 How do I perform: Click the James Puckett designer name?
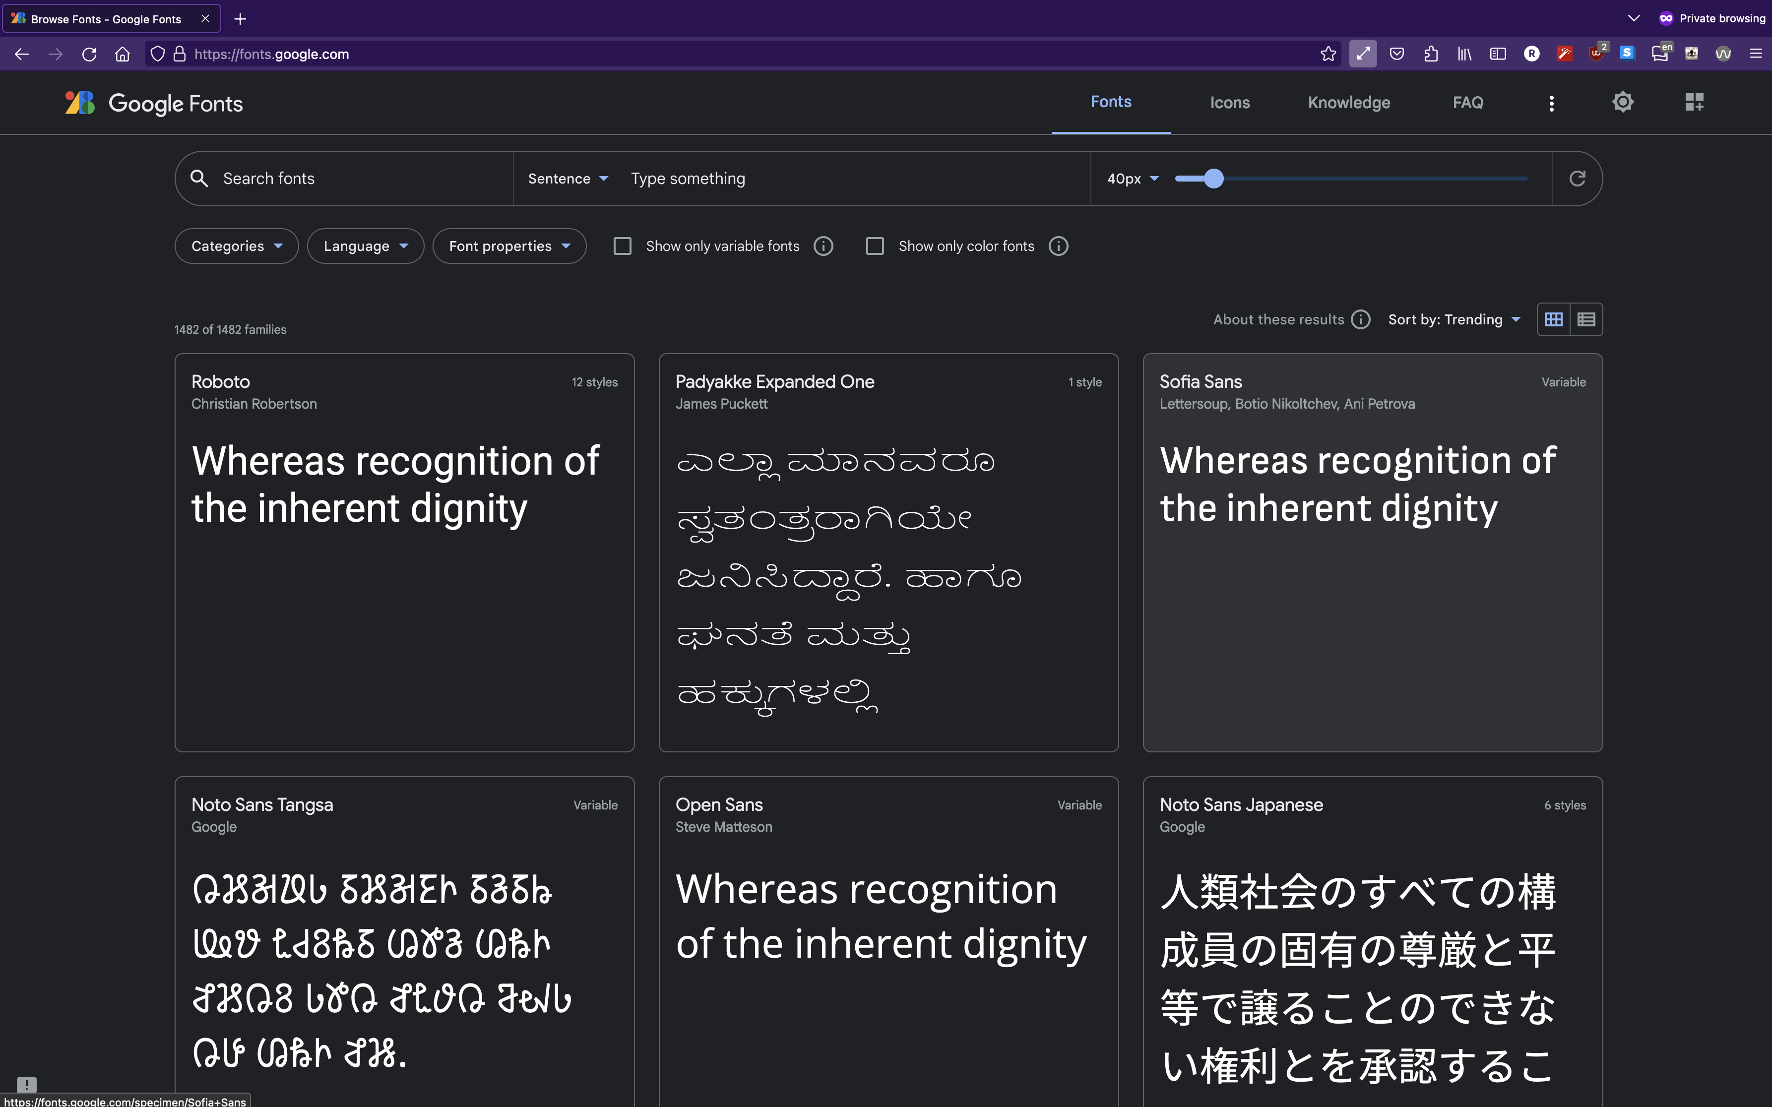tap(721, 403)
